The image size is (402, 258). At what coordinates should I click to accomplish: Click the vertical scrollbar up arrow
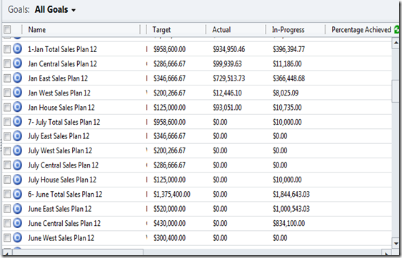point(396,43)
